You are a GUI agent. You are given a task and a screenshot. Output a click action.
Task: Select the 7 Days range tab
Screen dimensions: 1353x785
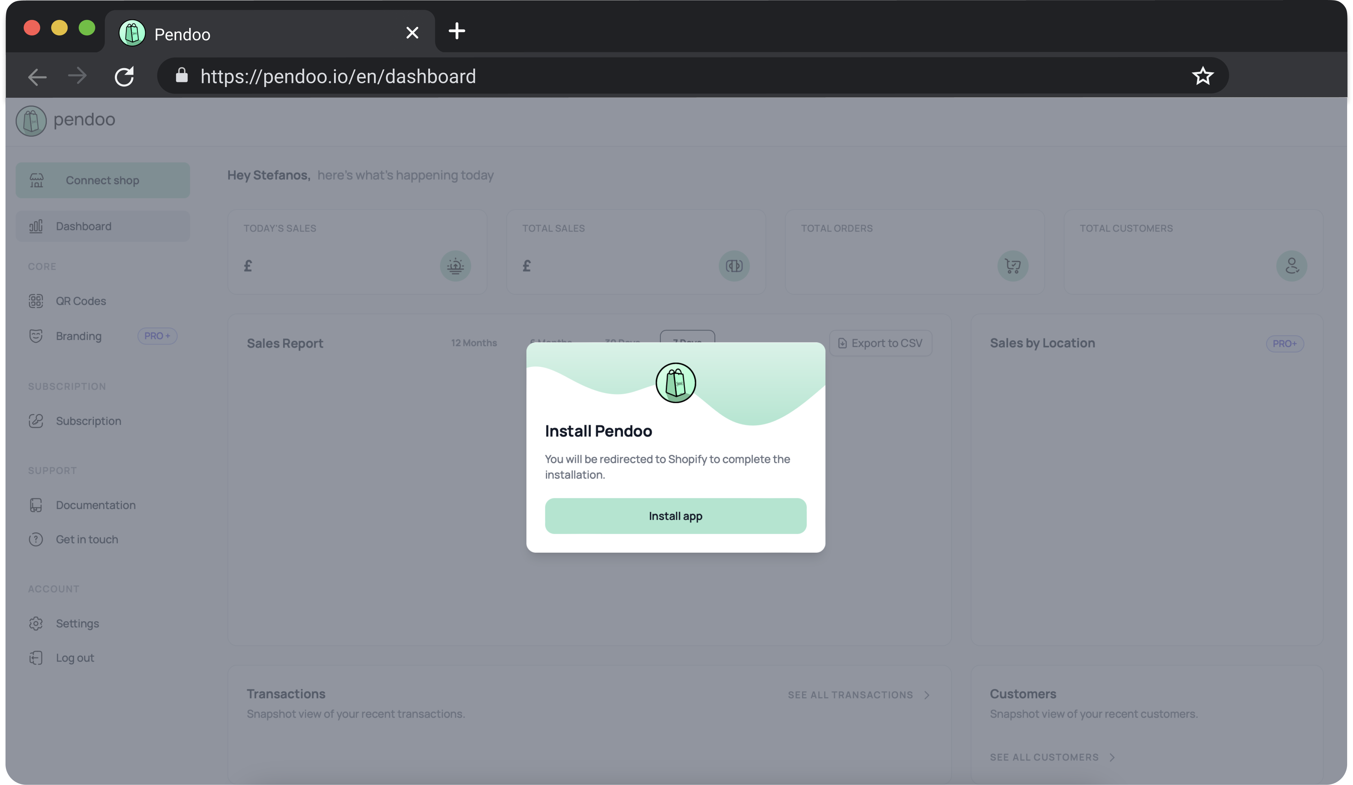[x=687, y=337]
